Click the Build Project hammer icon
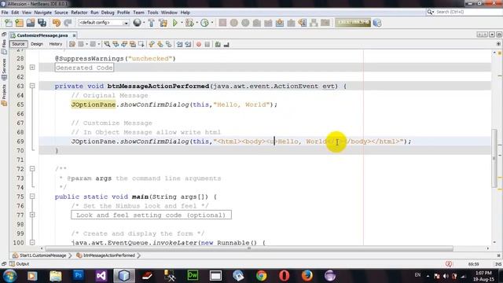 click(x=151, y=23)
